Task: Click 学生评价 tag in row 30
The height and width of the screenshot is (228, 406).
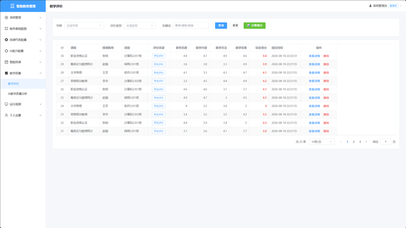Action: click(158, 56)
